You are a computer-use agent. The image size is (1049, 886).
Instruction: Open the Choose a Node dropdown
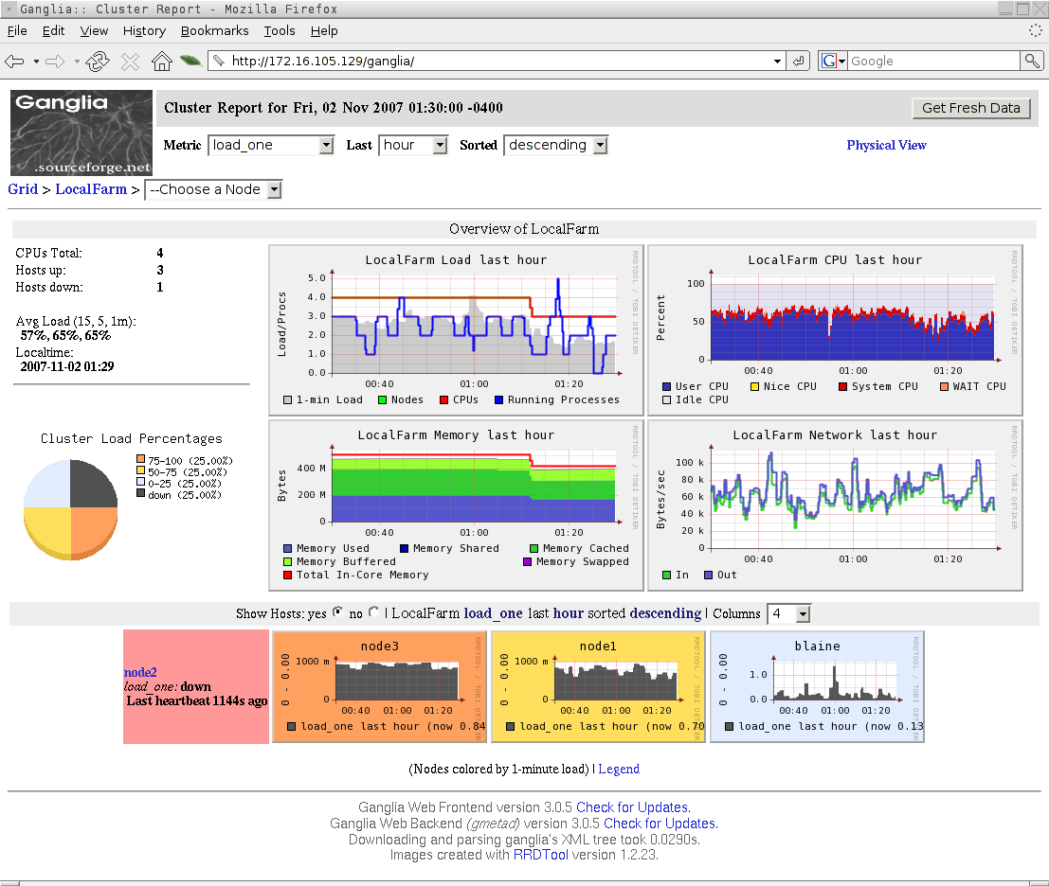tap(213, 189)
